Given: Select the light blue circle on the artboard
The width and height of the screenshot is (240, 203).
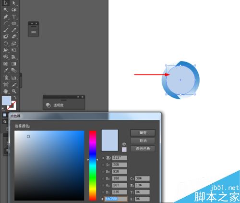Looking at the screenshot, I should (180, 80).
